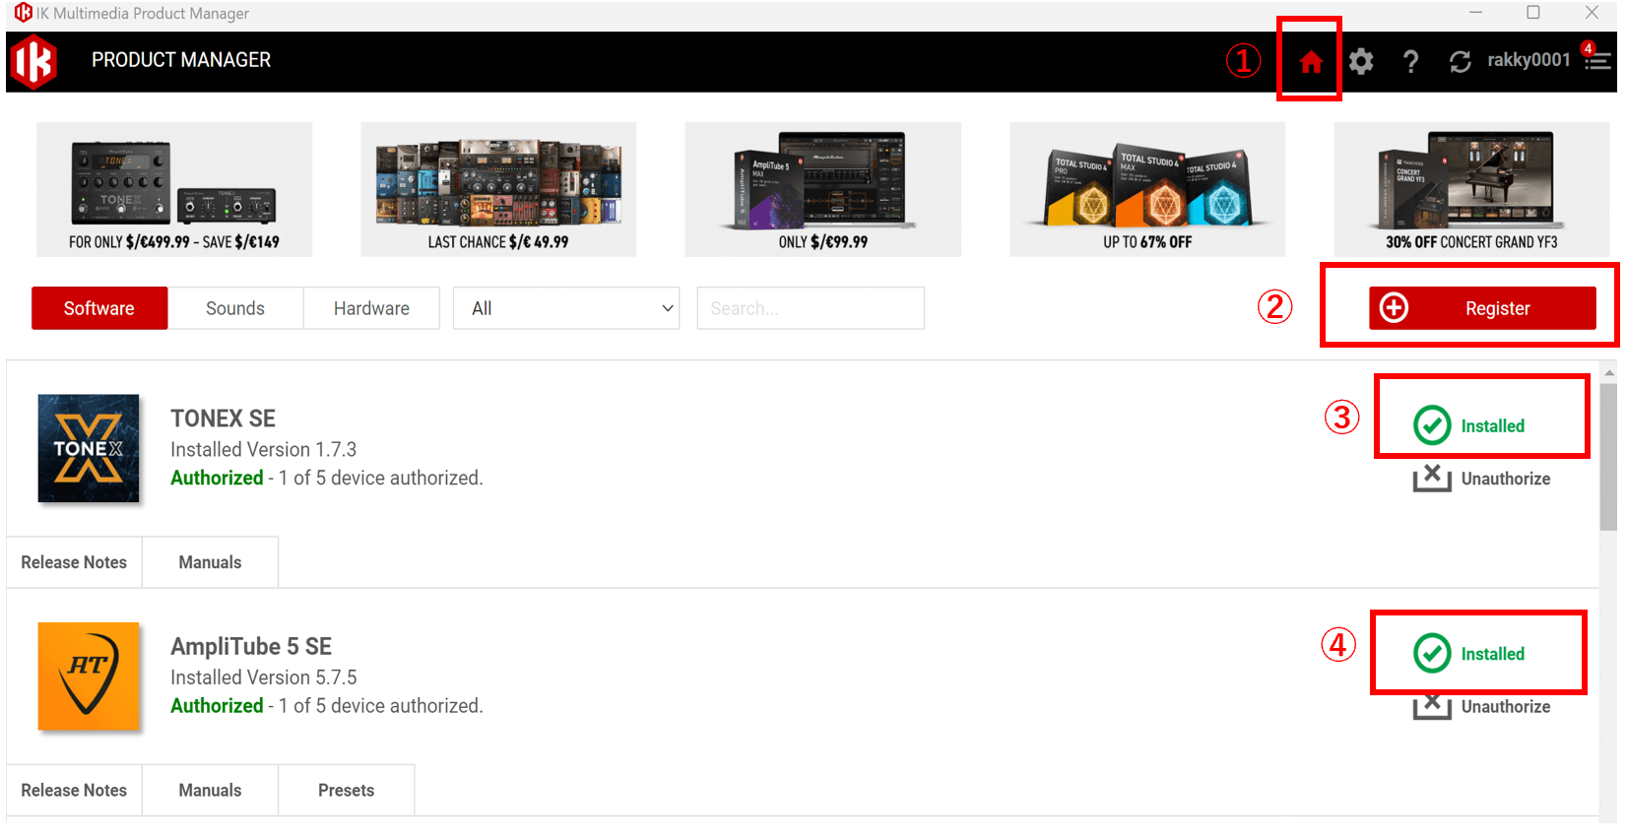Open Release Notes for AmpliTube 5 SE

tap(74, 790)
